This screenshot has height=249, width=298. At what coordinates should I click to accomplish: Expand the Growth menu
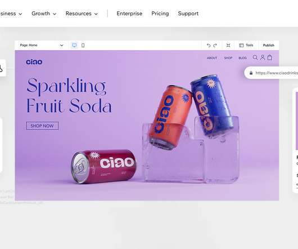pos(44,14)
